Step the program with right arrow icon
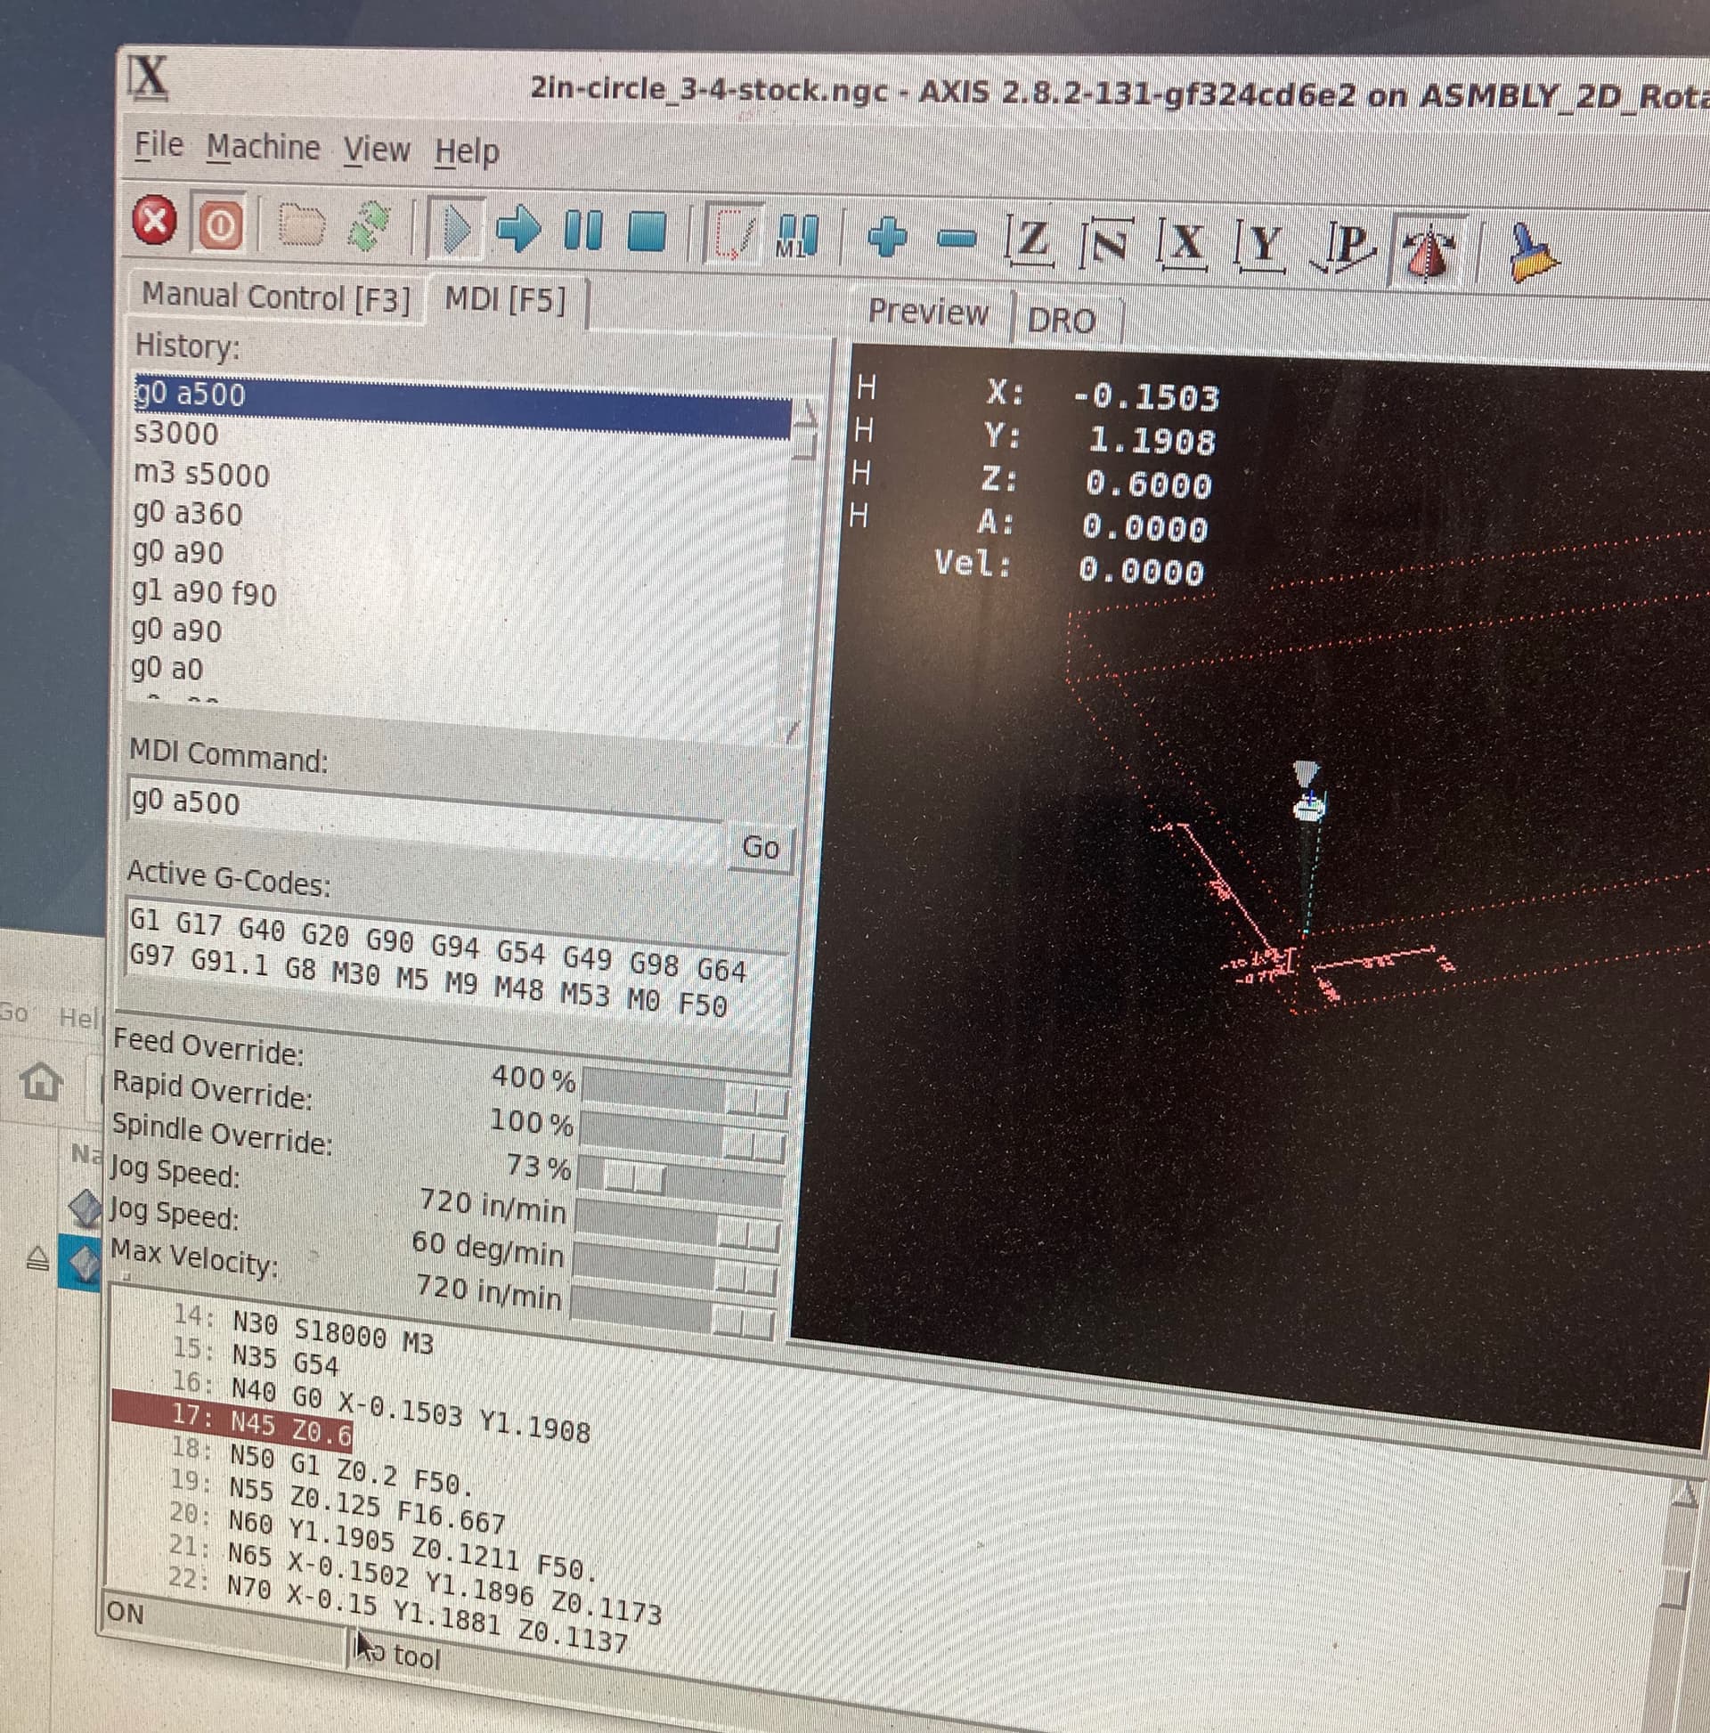Screen dimensions: 1710x1733 519,229
